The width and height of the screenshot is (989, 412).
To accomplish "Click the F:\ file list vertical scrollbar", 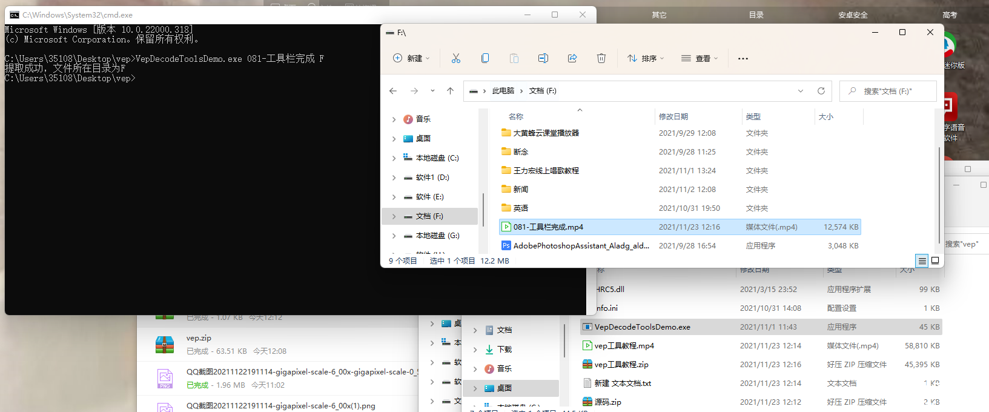I will click(939, 194).
